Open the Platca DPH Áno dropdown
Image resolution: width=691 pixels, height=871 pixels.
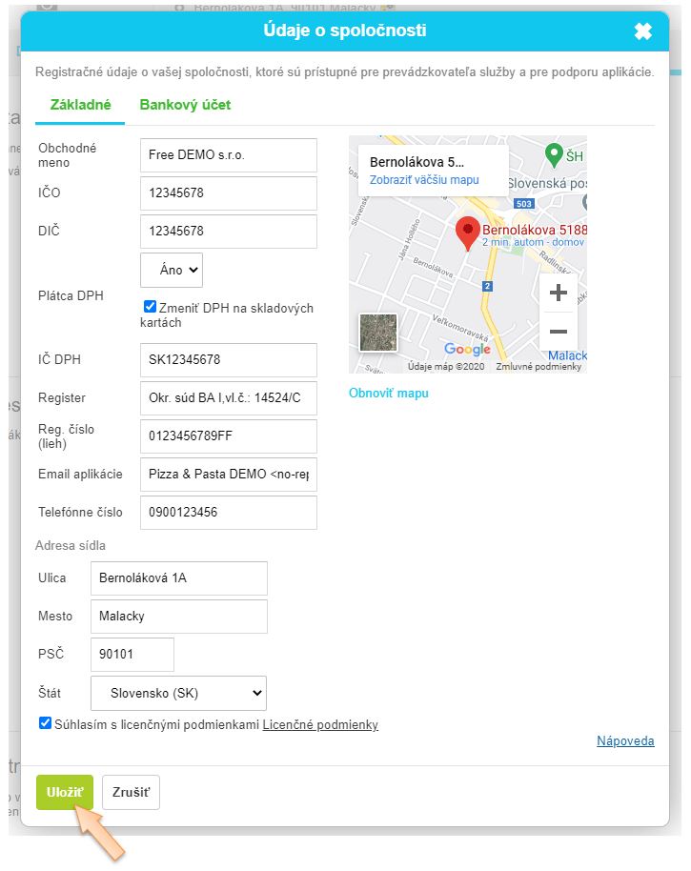coord(172,270)
